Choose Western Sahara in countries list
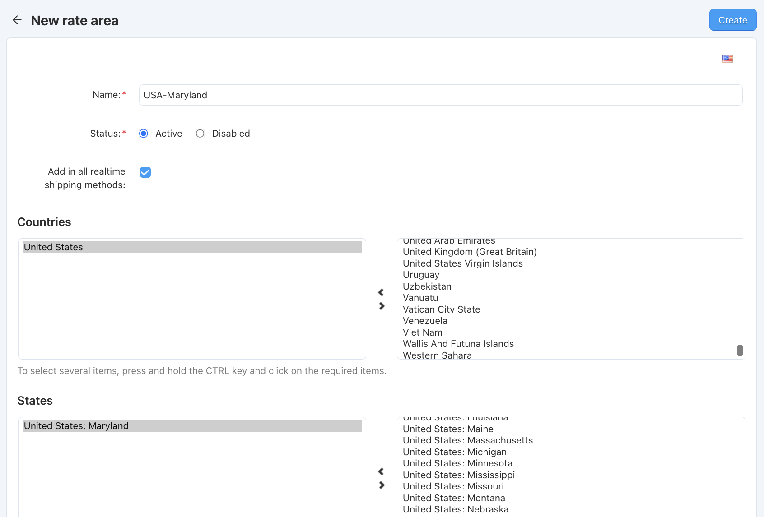Image resolution: width=764 pixels, height=517 pixels. [x=437, y=355]
